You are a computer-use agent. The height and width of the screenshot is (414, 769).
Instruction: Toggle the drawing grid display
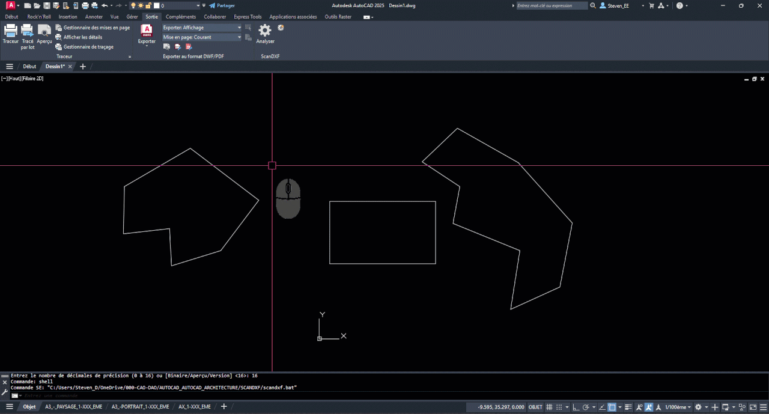pyautogui.click(x=549, y=407)
